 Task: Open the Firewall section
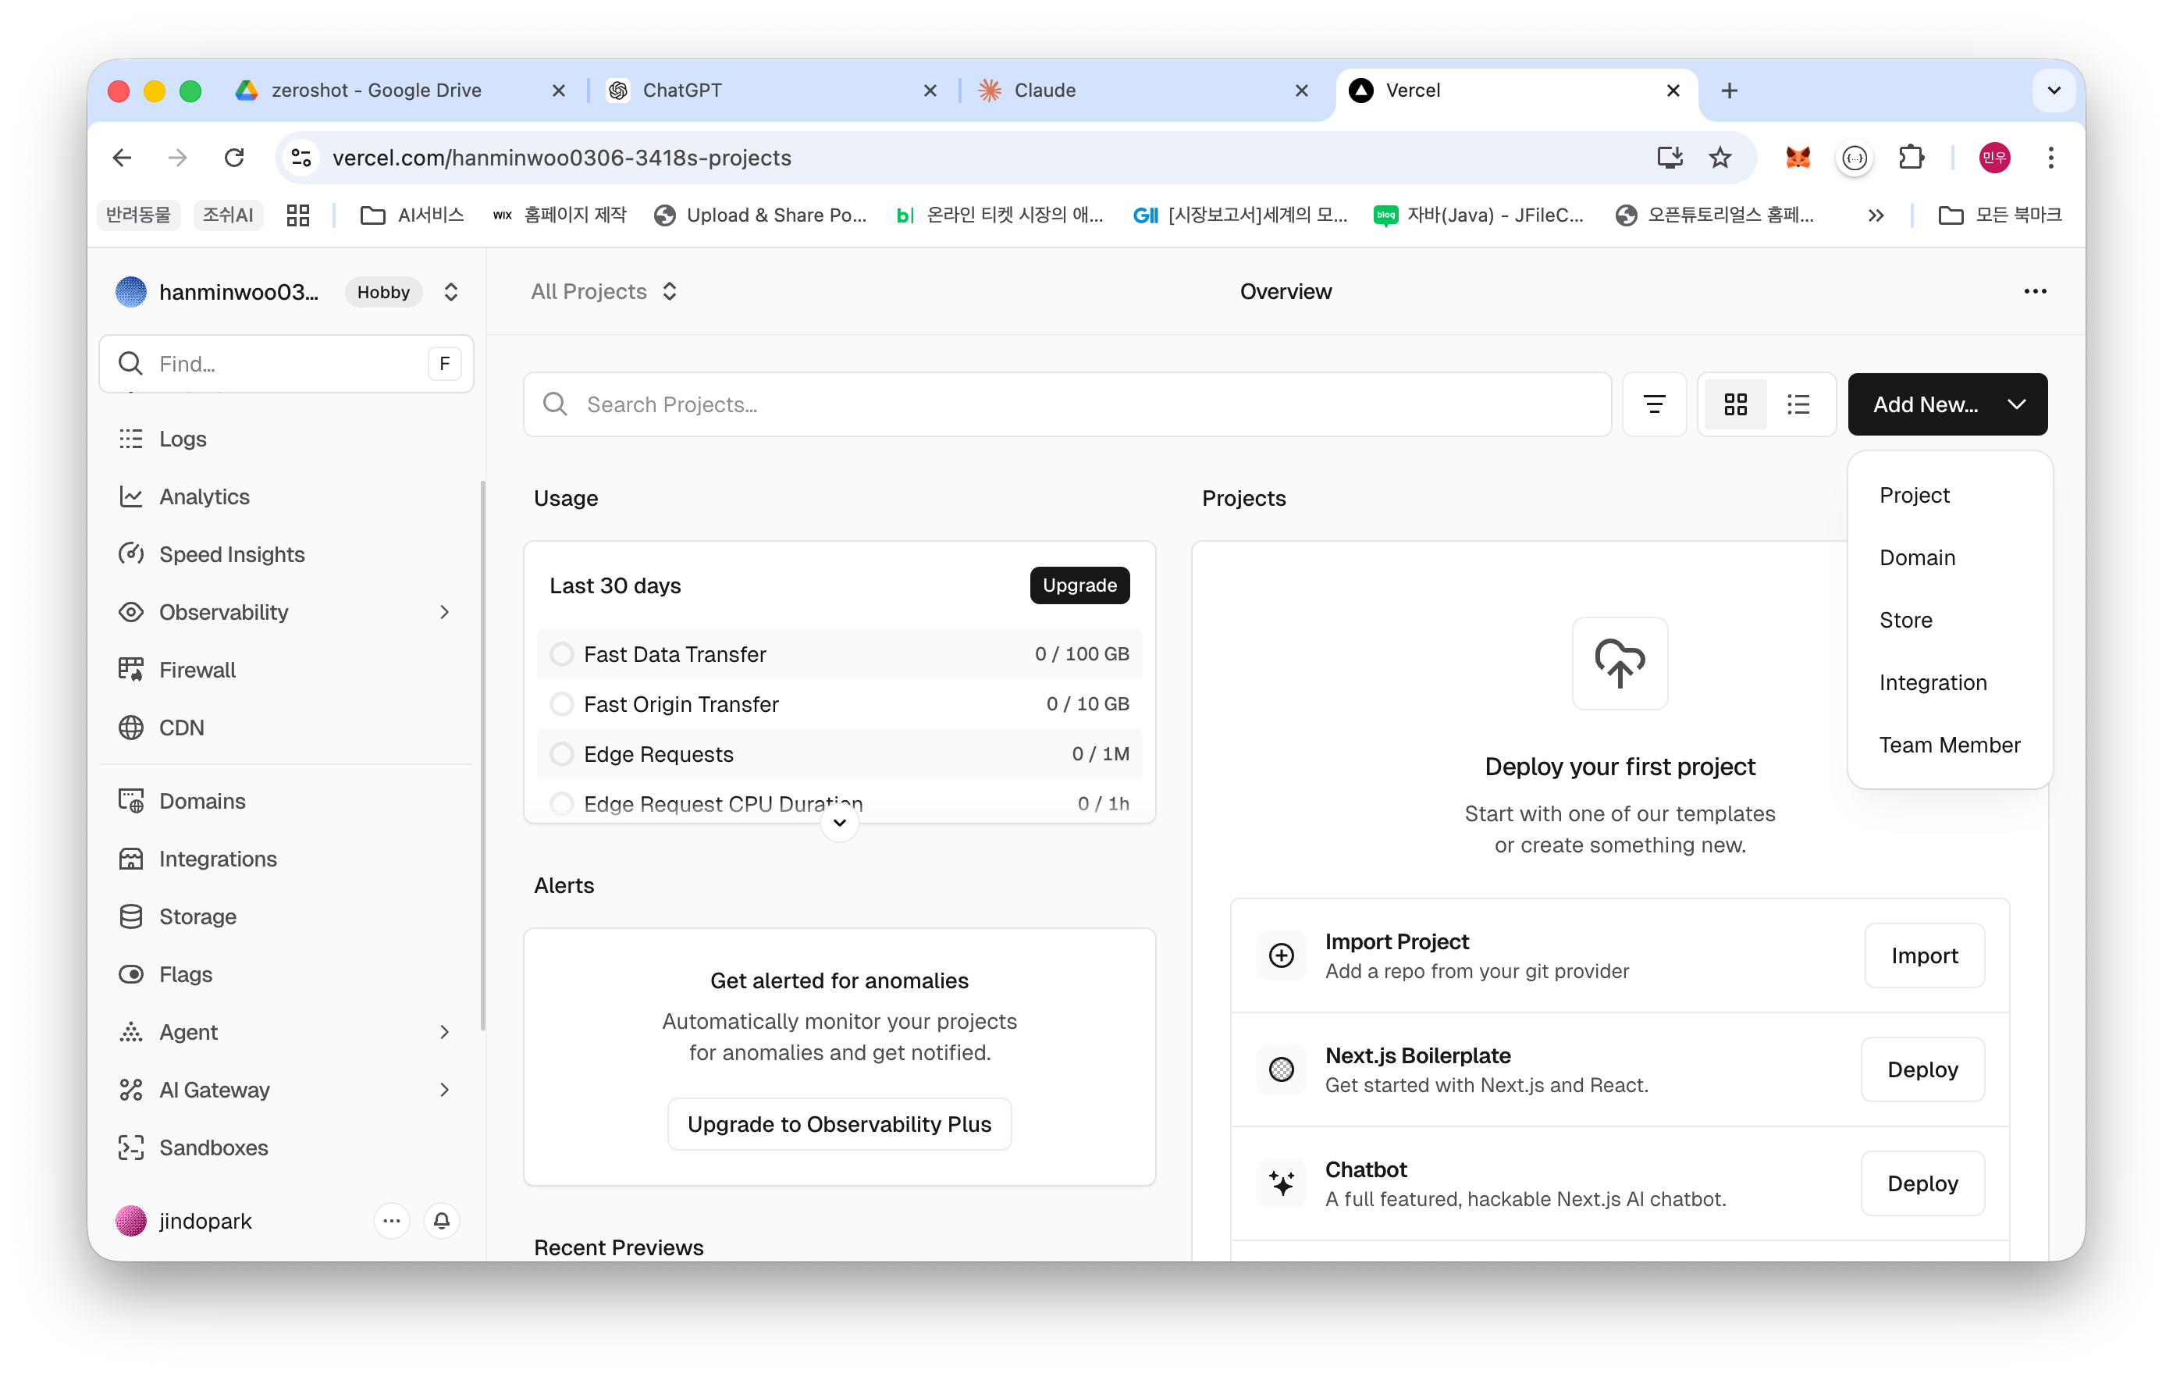[285, 670]
